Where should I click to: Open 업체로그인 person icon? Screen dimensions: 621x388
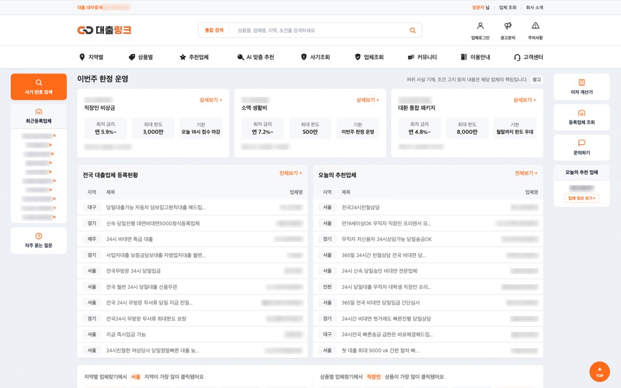point(480,25)
